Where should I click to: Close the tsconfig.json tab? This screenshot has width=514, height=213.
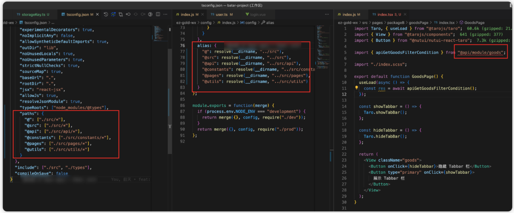point(97,14)
